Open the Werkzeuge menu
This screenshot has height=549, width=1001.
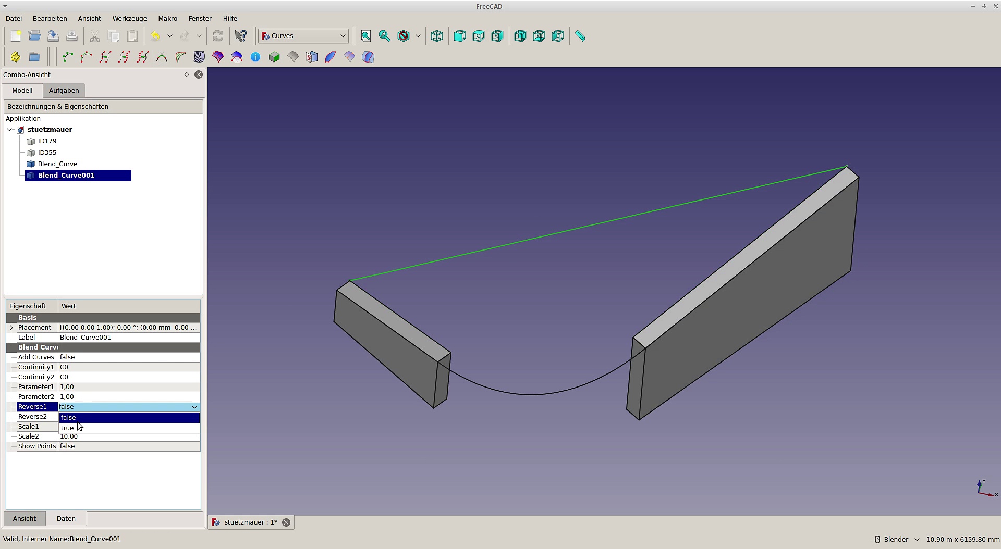tap(129, 18)
